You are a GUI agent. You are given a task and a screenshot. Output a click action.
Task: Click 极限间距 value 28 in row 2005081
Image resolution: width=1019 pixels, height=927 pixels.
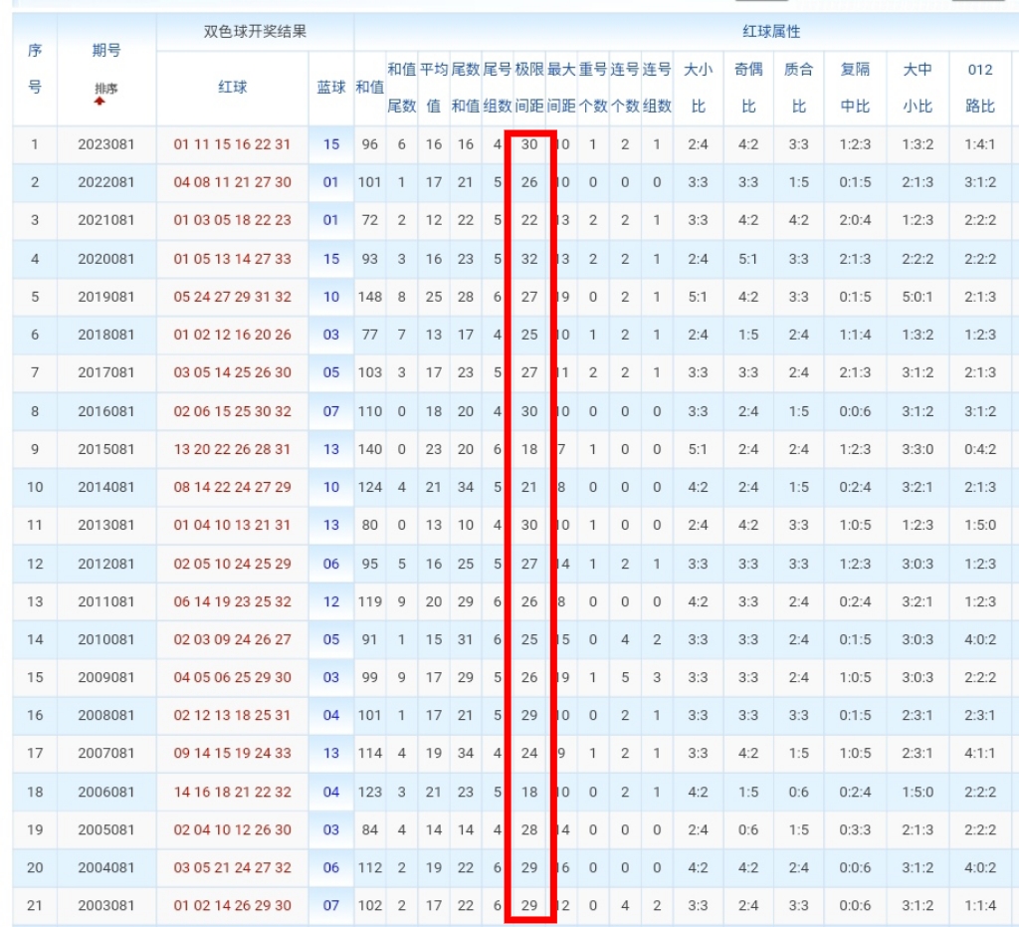pyautogui.click(x=529, y=829)
